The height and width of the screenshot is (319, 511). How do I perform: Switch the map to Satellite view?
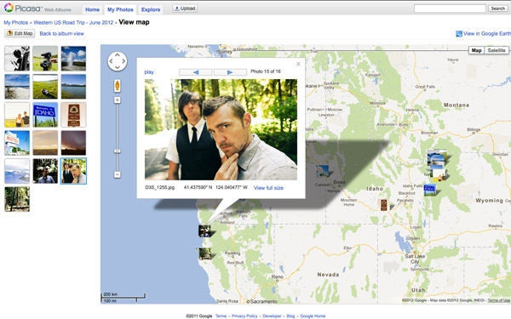coord(497,50)
